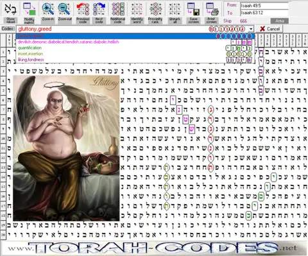
Task: Click purple boxed letter in row 1
Action: click(x=261, y=52)
